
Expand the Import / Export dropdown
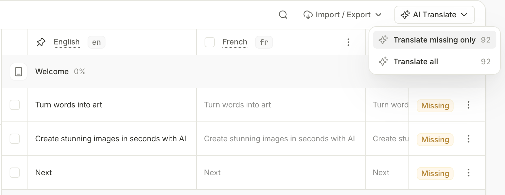click(342, 15)
